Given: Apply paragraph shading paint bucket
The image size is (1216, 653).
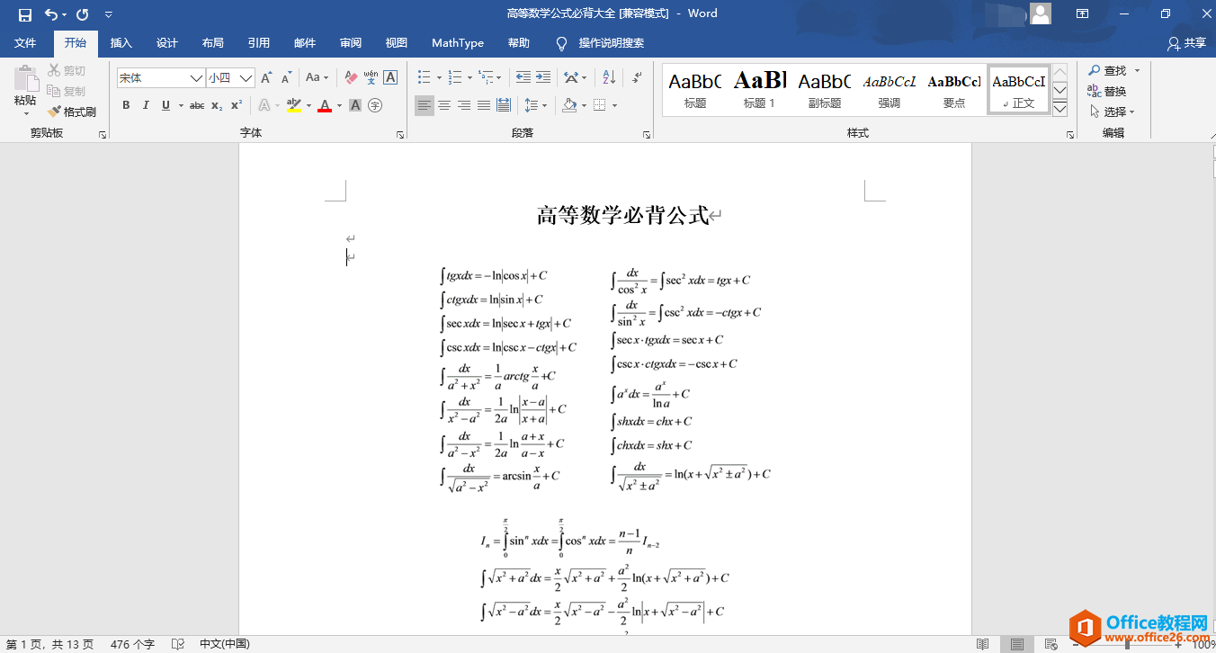Looking at the screenshot, I should click(568, 105).
